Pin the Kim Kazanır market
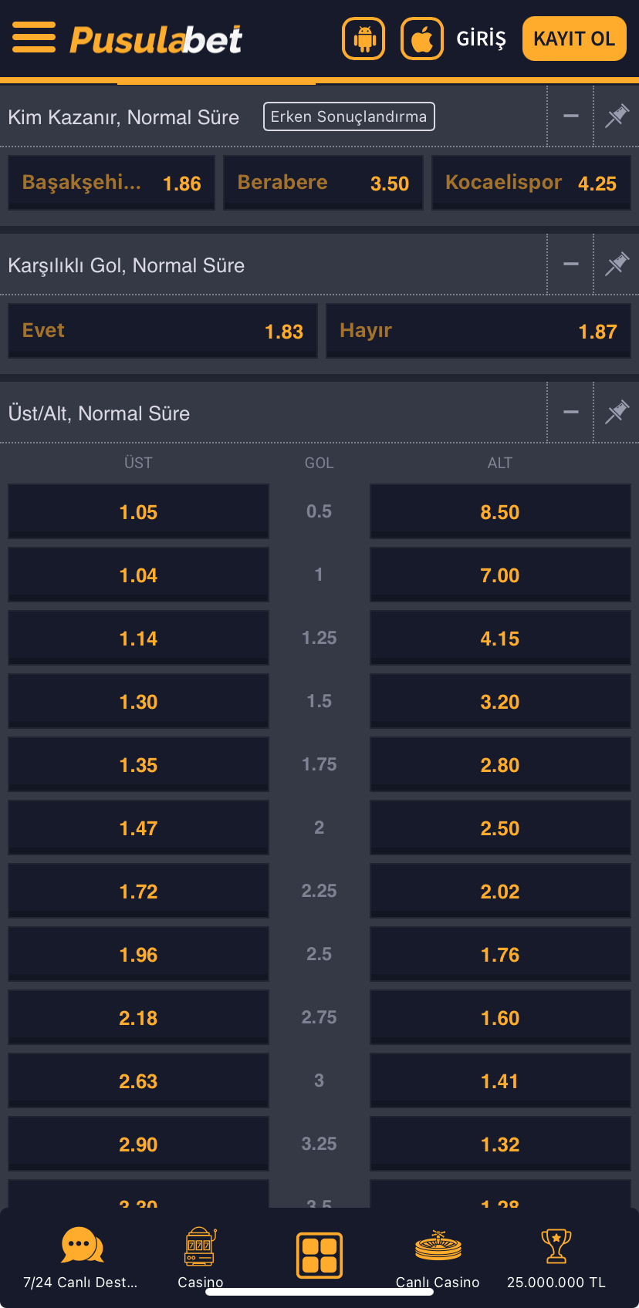This screenshot has height=1308, width=639. pos(617,116)
